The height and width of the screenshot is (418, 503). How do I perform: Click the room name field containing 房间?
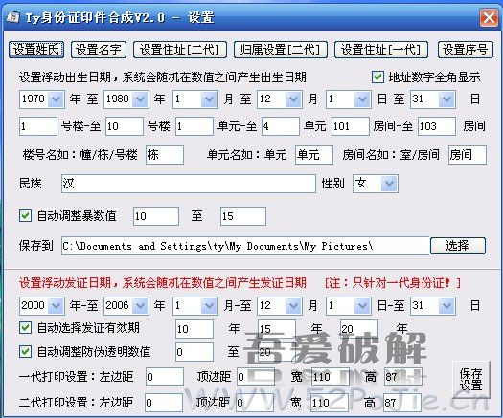[468, 155]
